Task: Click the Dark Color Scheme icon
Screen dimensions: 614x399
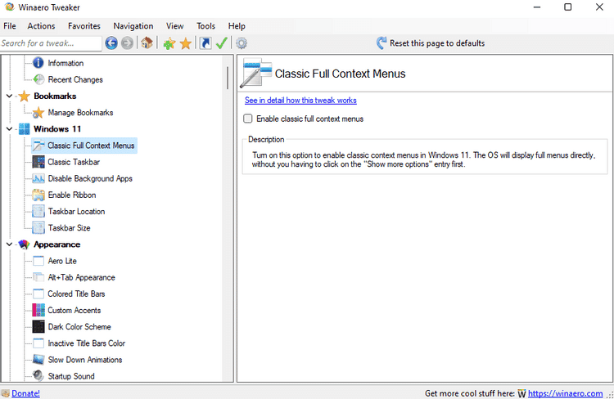Action: click(38, 326)
